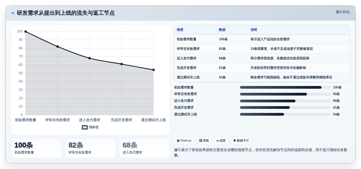
Task: Click the chart data point for 进入迭代需求
Action: tap(90, 58)
